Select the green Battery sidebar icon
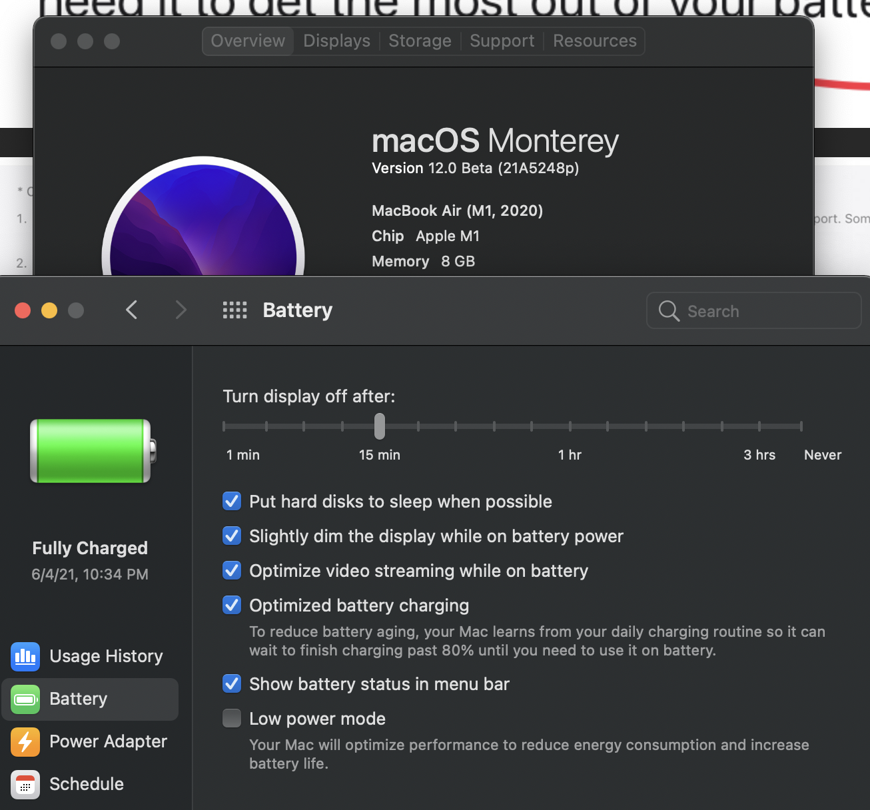870x810 pixels. 25,699
